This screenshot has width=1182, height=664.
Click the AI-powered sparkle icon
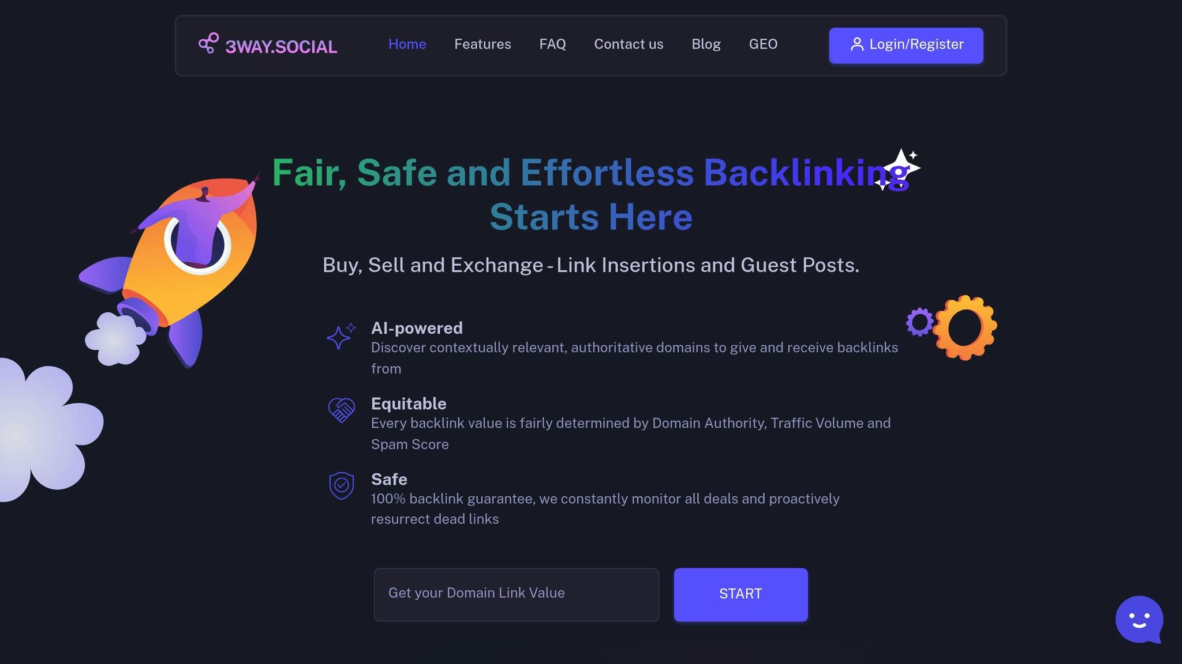click(341, 336)
